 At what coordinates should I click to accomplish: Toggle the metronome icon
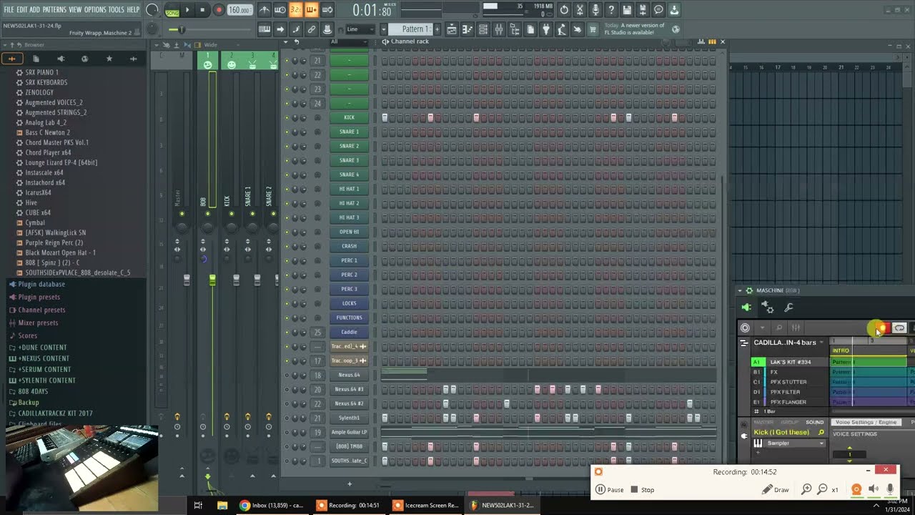click(264, 10)
